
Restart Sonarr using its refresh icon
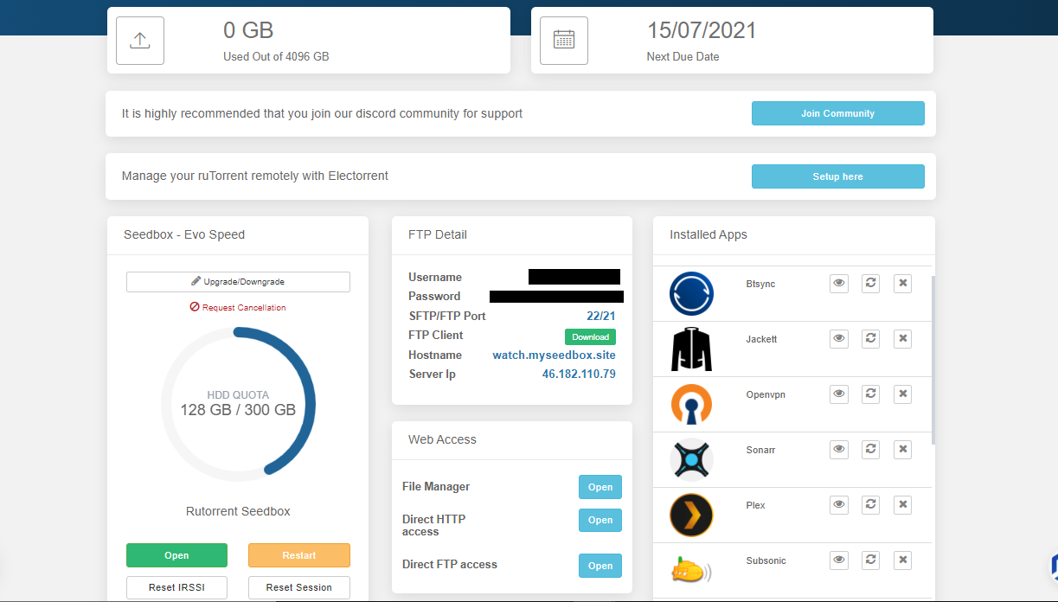[x=870, y=449]
